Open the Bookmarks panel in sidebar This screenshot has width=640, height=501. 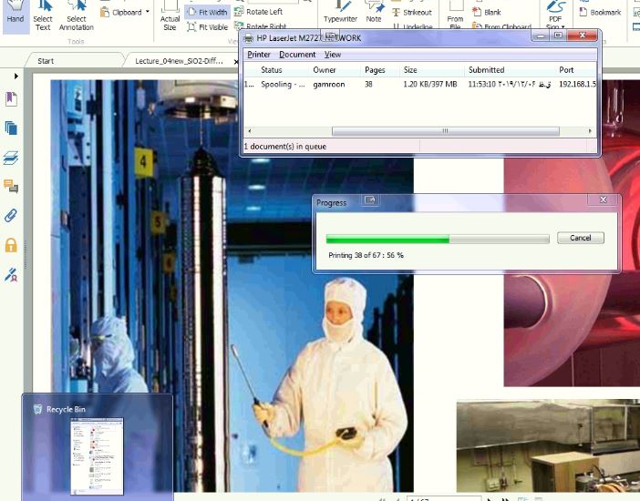pos(11,98)
